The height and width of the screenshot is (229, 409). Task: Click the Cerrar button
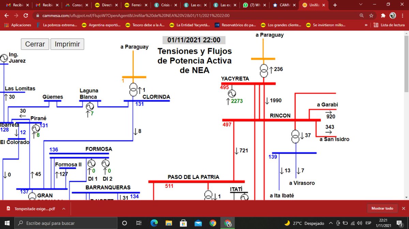tap(35, 44)
